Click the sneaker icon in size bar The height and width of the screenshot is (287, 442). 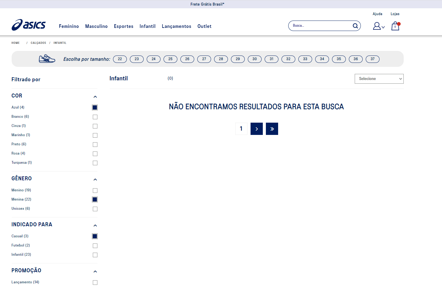click(x=47, y=59)
